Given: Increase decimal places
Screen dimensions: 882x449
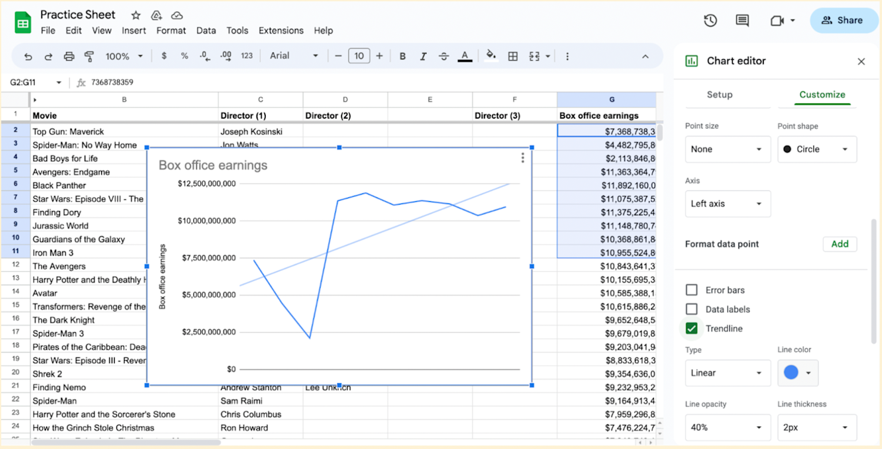Looking at the screenshot, I should point(226,56).
